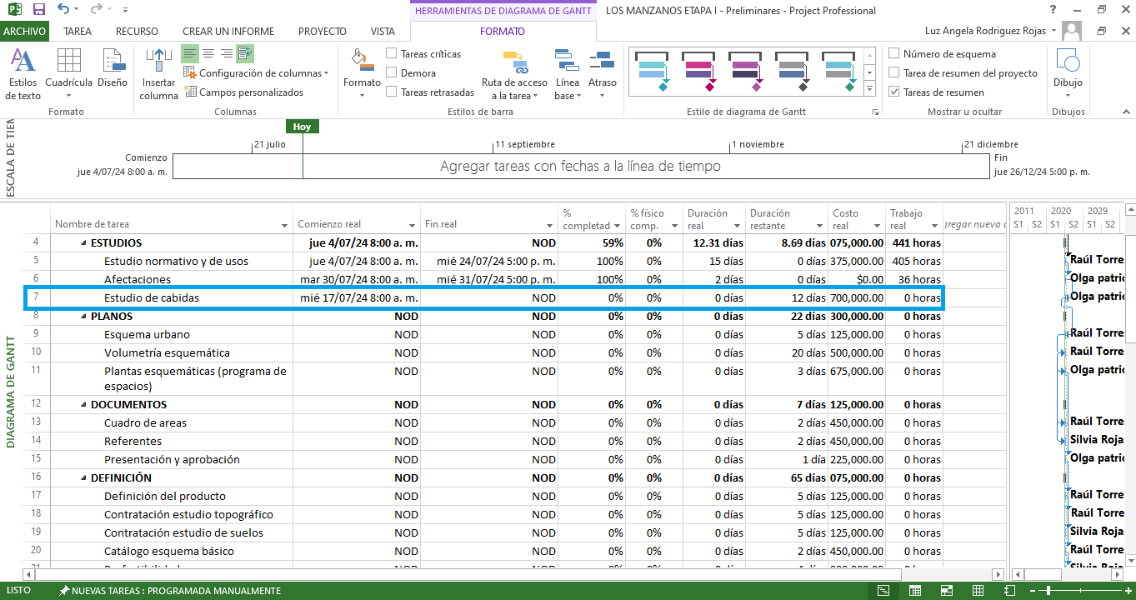
Task: Check Número de esquema option
Action: tap(894, 54)
